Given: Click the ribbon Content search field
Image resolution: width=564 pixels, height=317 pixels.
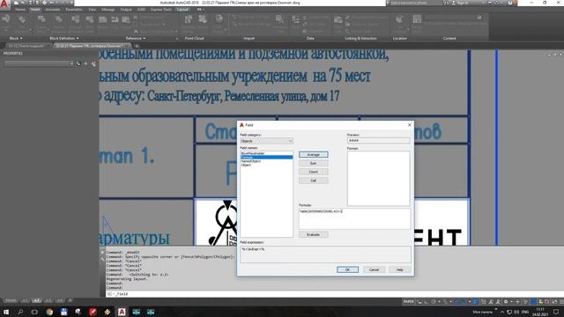Looking at the screenshot, I should point(453,18).
